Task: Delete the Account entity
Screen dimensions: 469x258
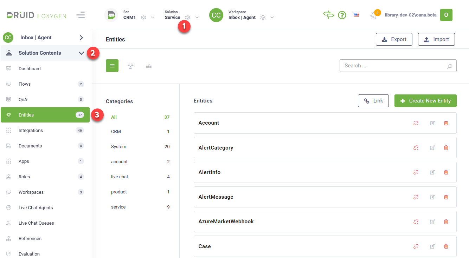Action: 446,123
